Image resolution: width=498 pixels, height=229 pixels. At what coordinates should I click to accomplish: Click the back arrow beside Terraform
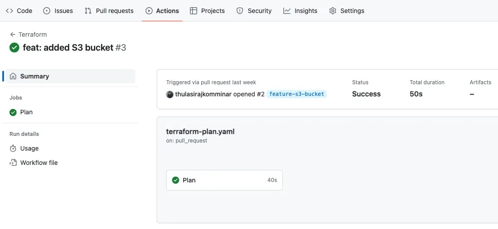click(x=13, y=35)
